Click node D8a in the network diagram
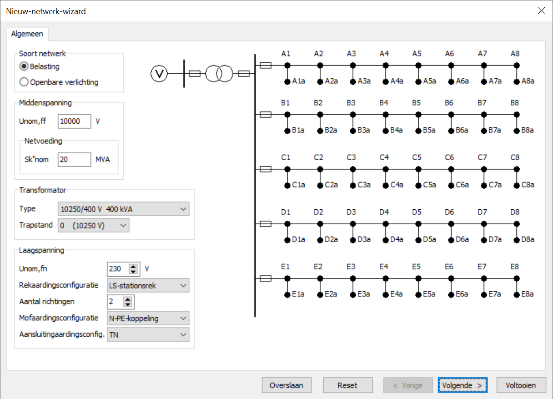The width and height of the screenshot is (553, 399). [x=517, y=239]
